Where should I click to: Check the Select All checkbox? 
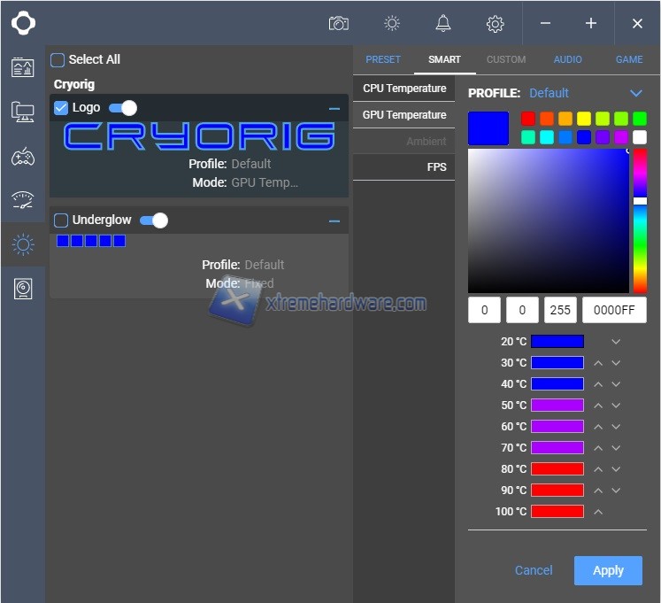pyautogui.click(x=58, y=60)
